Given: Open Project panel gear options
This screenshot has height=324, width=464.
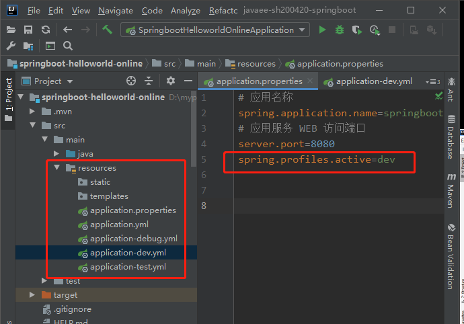Looking at the screenshot, I should click(x=171, y=81).
